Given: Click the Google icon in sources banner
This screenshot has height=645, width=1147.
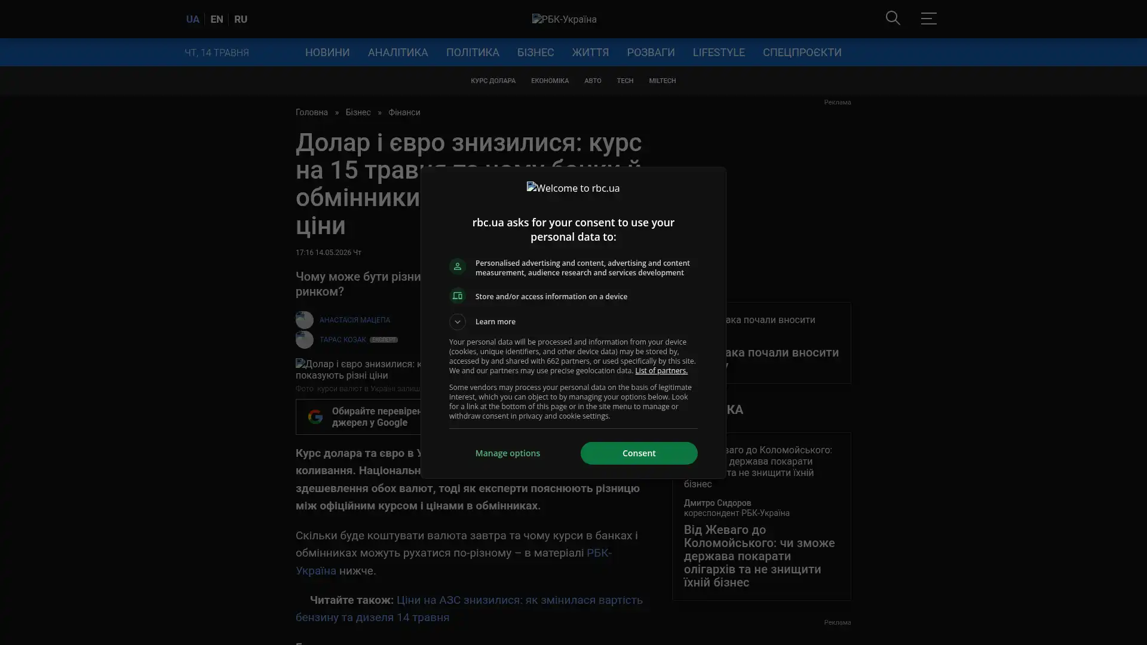Looking at the screenshot, I should (x=315, y=417).
